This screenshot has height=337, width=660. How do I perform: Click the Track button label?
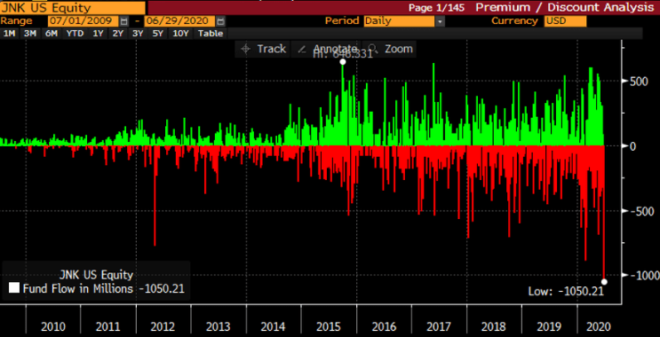coord(272,49)
